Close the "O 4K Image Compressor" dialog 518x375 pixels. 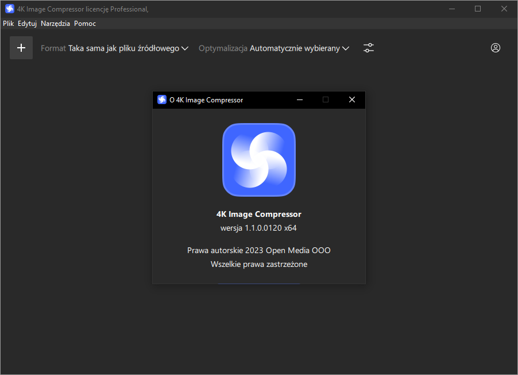tap(352, 100)
